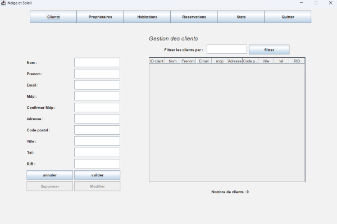Click the 'Confirmer Mdp :' label
Screen dimensions: 337x224
[41, 108]
